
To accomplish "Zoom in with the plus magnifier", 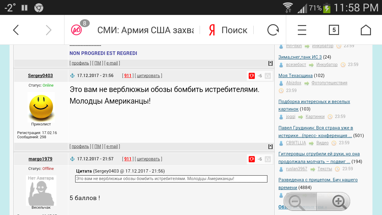I will [333, 202].
